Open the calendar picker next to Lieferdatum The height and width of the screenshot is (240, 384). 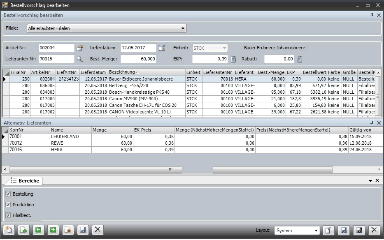pyautogui.click(x=162, y=48)
